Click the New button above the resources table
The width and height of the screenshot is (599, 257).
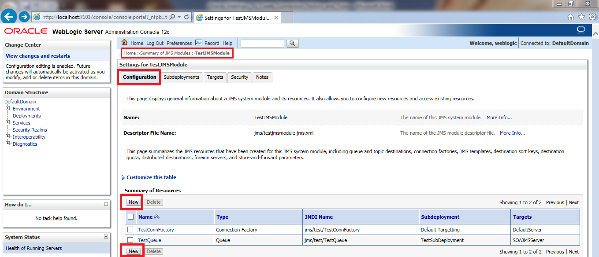(x=134, y=202)
